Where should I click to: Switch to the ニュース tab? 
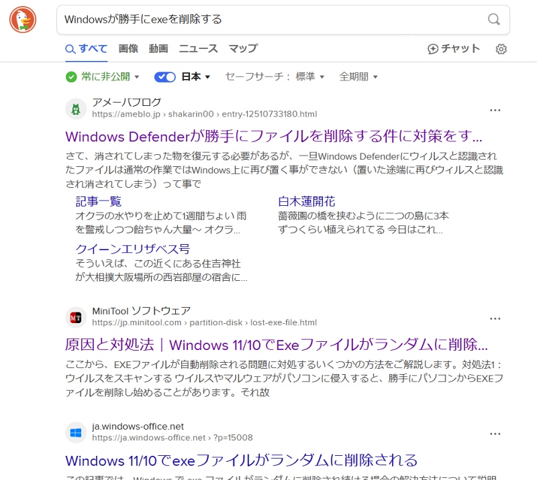click(198, 49)
